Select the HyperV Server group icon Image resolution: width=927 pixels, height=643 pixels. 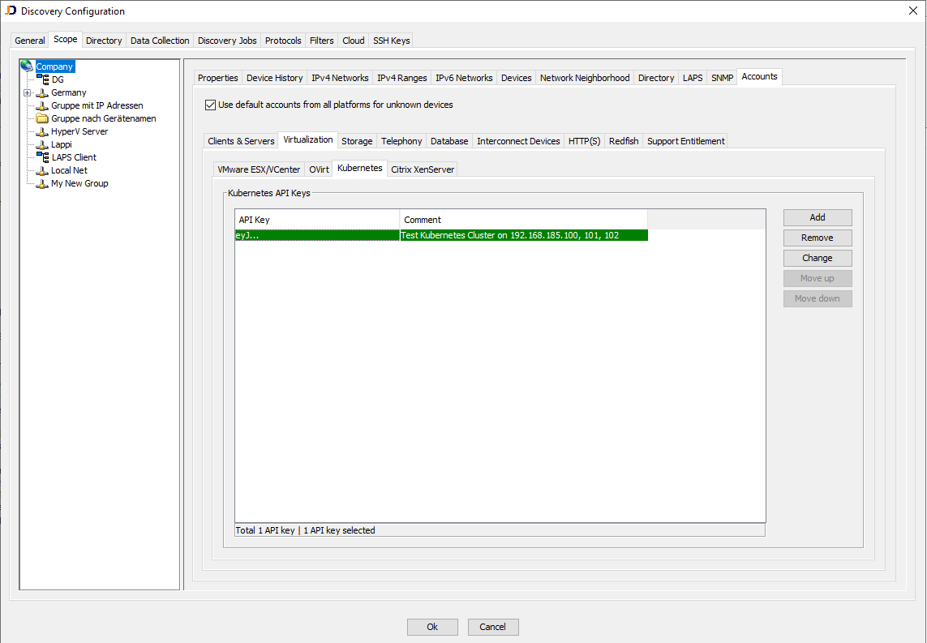tap(41, 131)
